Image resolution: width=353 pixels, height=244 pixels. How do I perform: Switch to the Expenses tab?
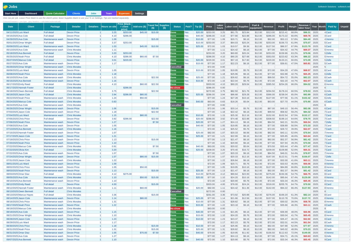(124, 13)
